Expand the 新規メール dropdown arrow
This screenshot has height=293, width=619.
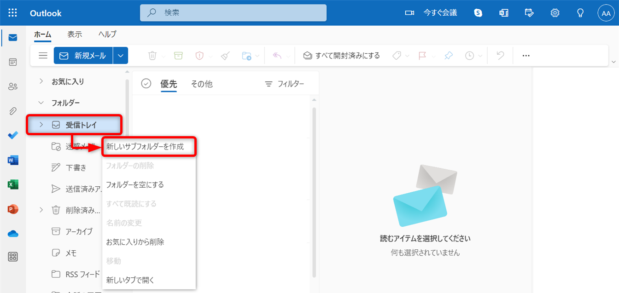click(121, 56)
